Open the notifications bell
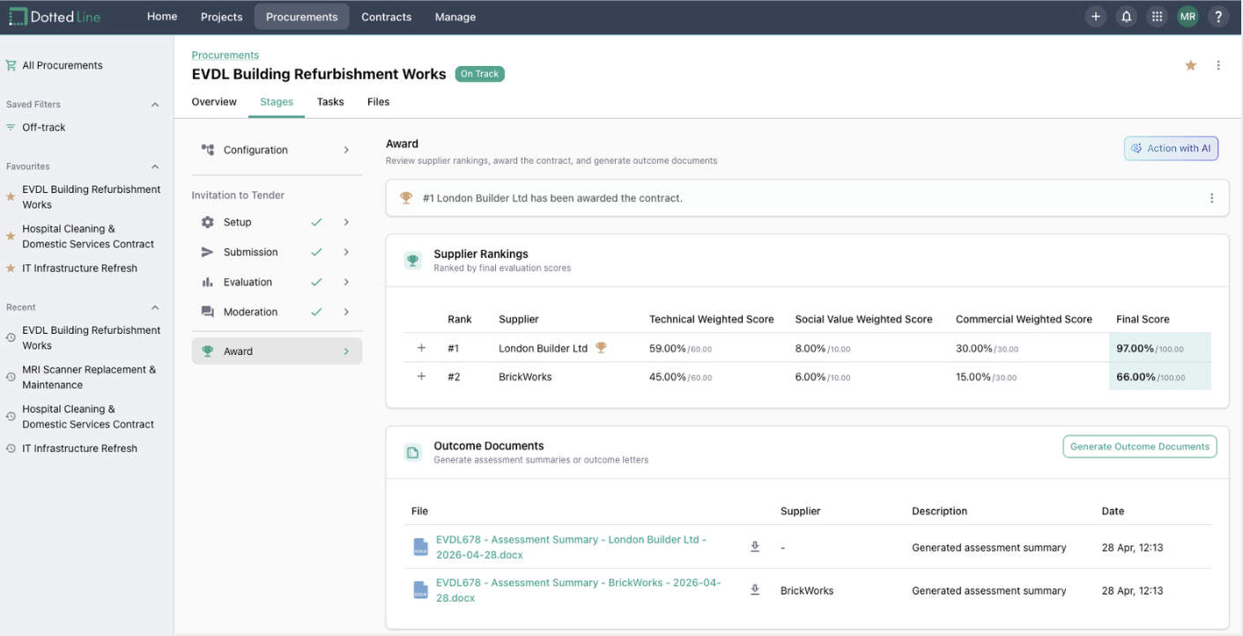1243x636 pixels. 1127,17
